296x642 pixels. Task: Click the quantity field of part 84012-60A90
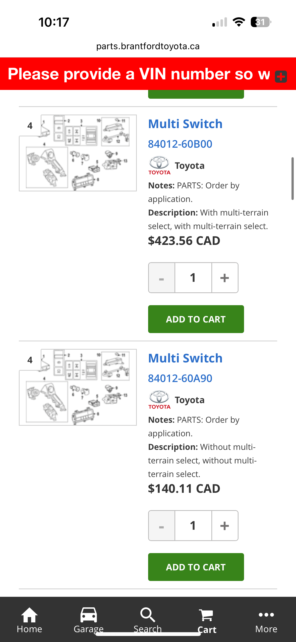pyautogui.click(x=193, y=525)
